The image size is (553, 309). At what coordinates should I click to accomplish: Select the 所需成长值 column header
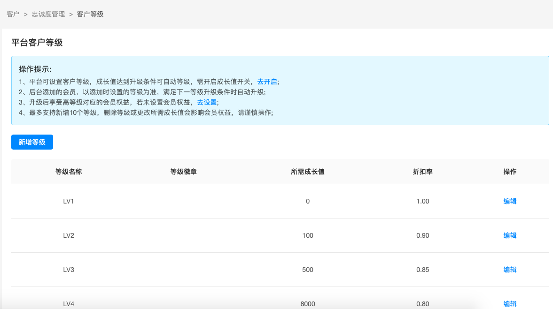(x=308, y=172)
